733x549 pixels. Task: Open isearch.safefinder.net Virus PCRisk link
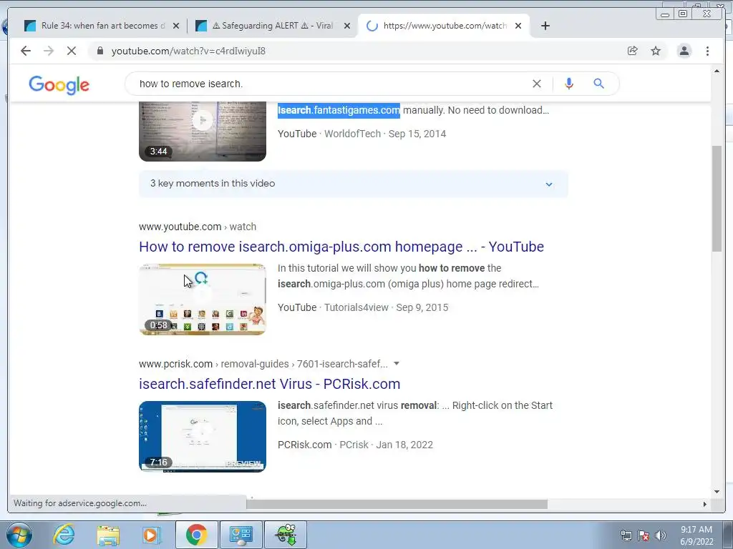(x=269, y=384)
